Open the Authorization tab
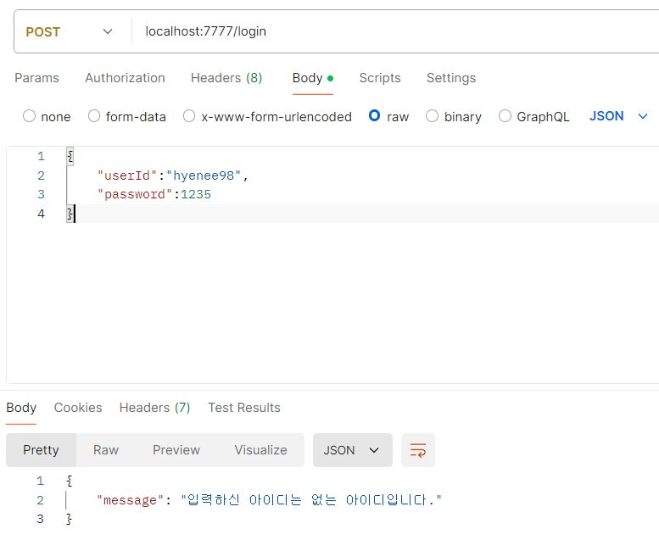Image resolution: width=659 pixels, height=540 pixels. click(x=125, y=78)
